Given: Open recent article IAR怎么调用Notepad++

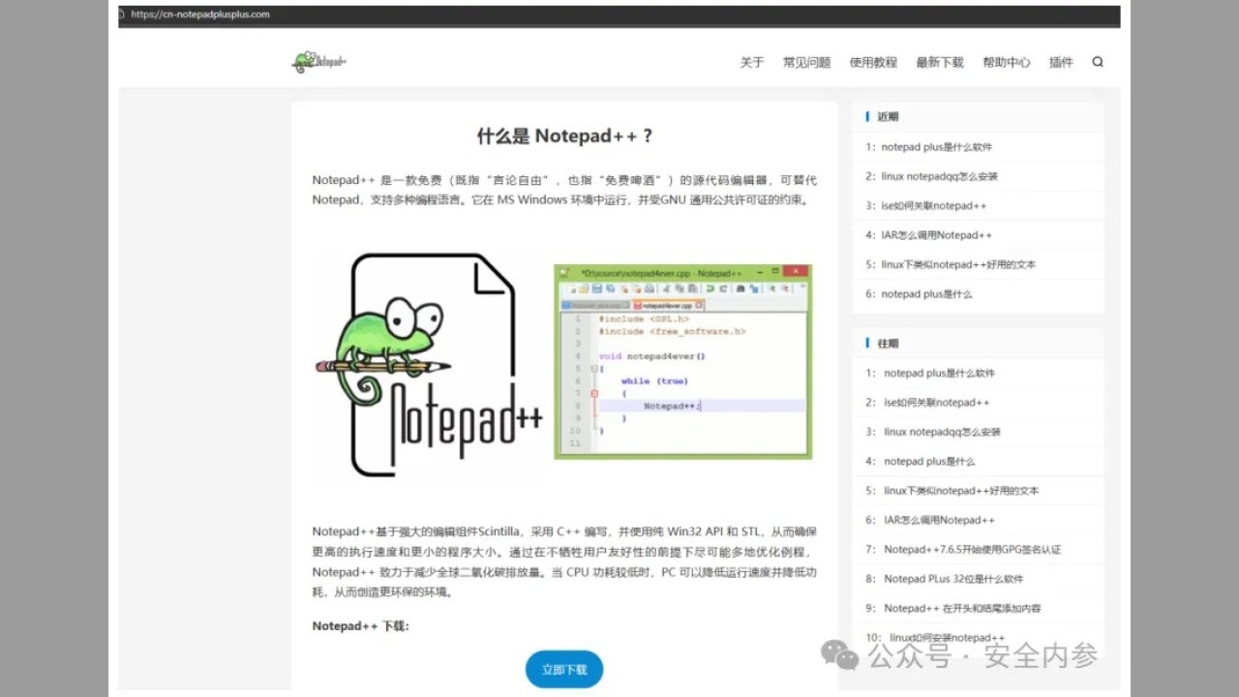Looking at the screenshot, I should pyautogui.click(x=936, y=235).
